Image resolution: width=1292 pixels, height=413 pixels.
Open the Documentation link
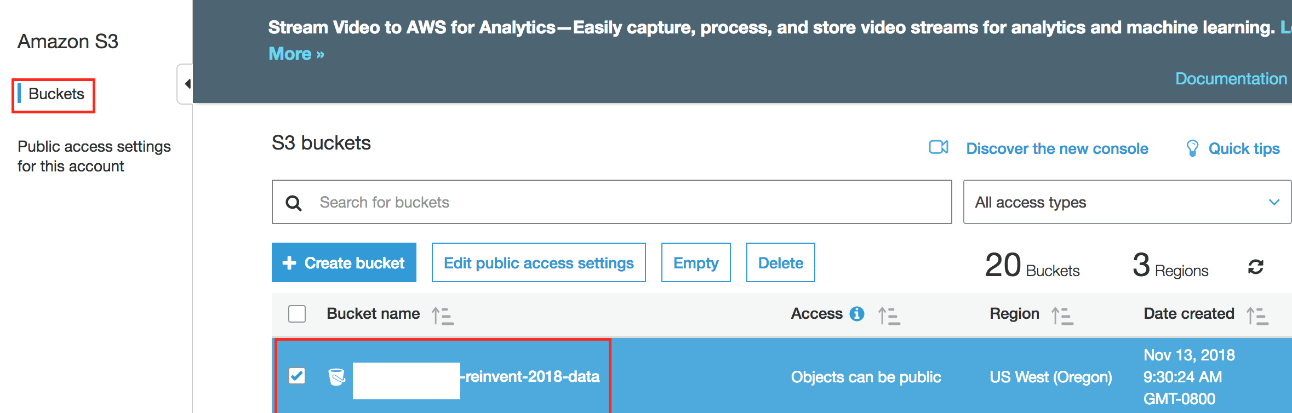point(1231,79)
